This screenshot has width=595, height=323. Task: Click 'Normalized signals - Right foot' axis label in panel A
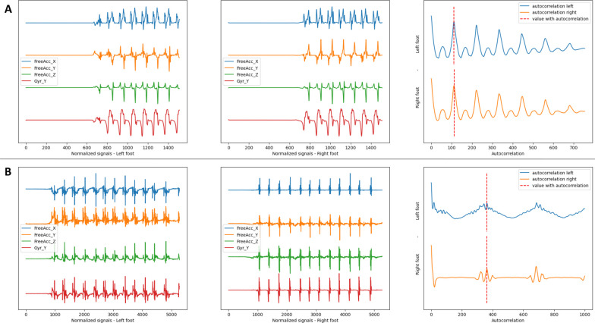coord(305,153)
